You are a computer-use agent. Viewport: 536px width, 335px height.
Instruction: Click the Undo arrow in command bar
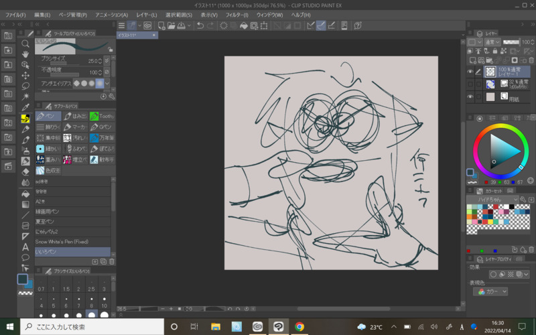[200, 25]
